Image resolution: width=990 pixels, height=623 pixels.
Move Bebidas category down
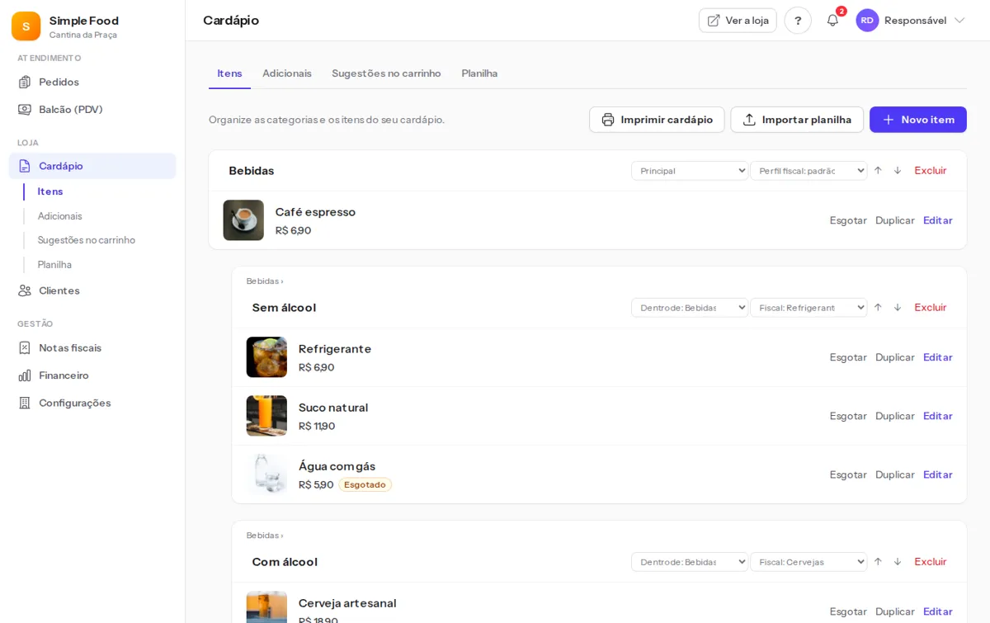[898, 171]
